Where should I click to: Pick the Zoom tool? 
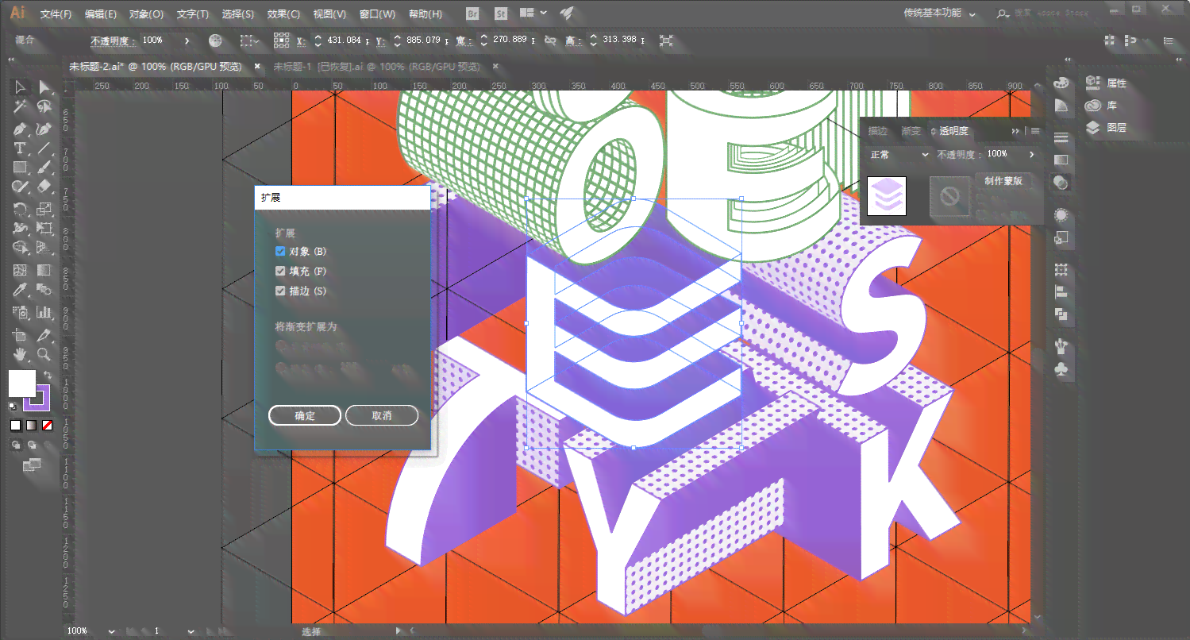tap(44, 354)
